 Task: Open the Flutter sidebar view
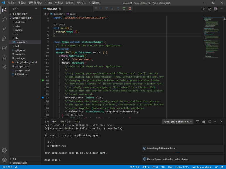(x=4, y=67)
